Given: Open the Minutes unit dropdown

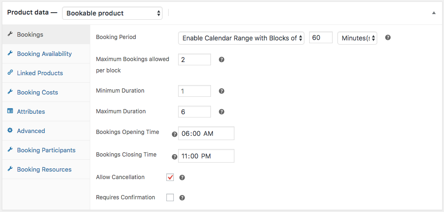Looking at the screenshot, I should tap(358, 38).
